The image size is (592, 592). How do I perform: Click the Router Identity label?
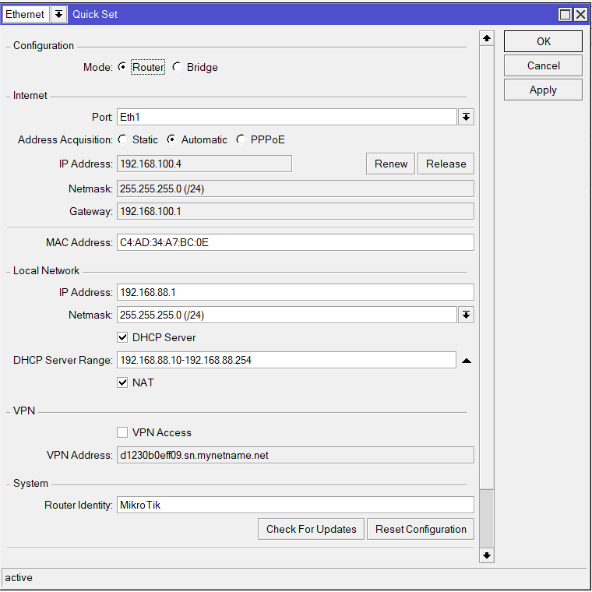(79, 505)
